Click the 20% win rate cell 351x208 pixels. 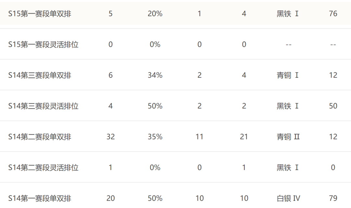coord(155,14)
